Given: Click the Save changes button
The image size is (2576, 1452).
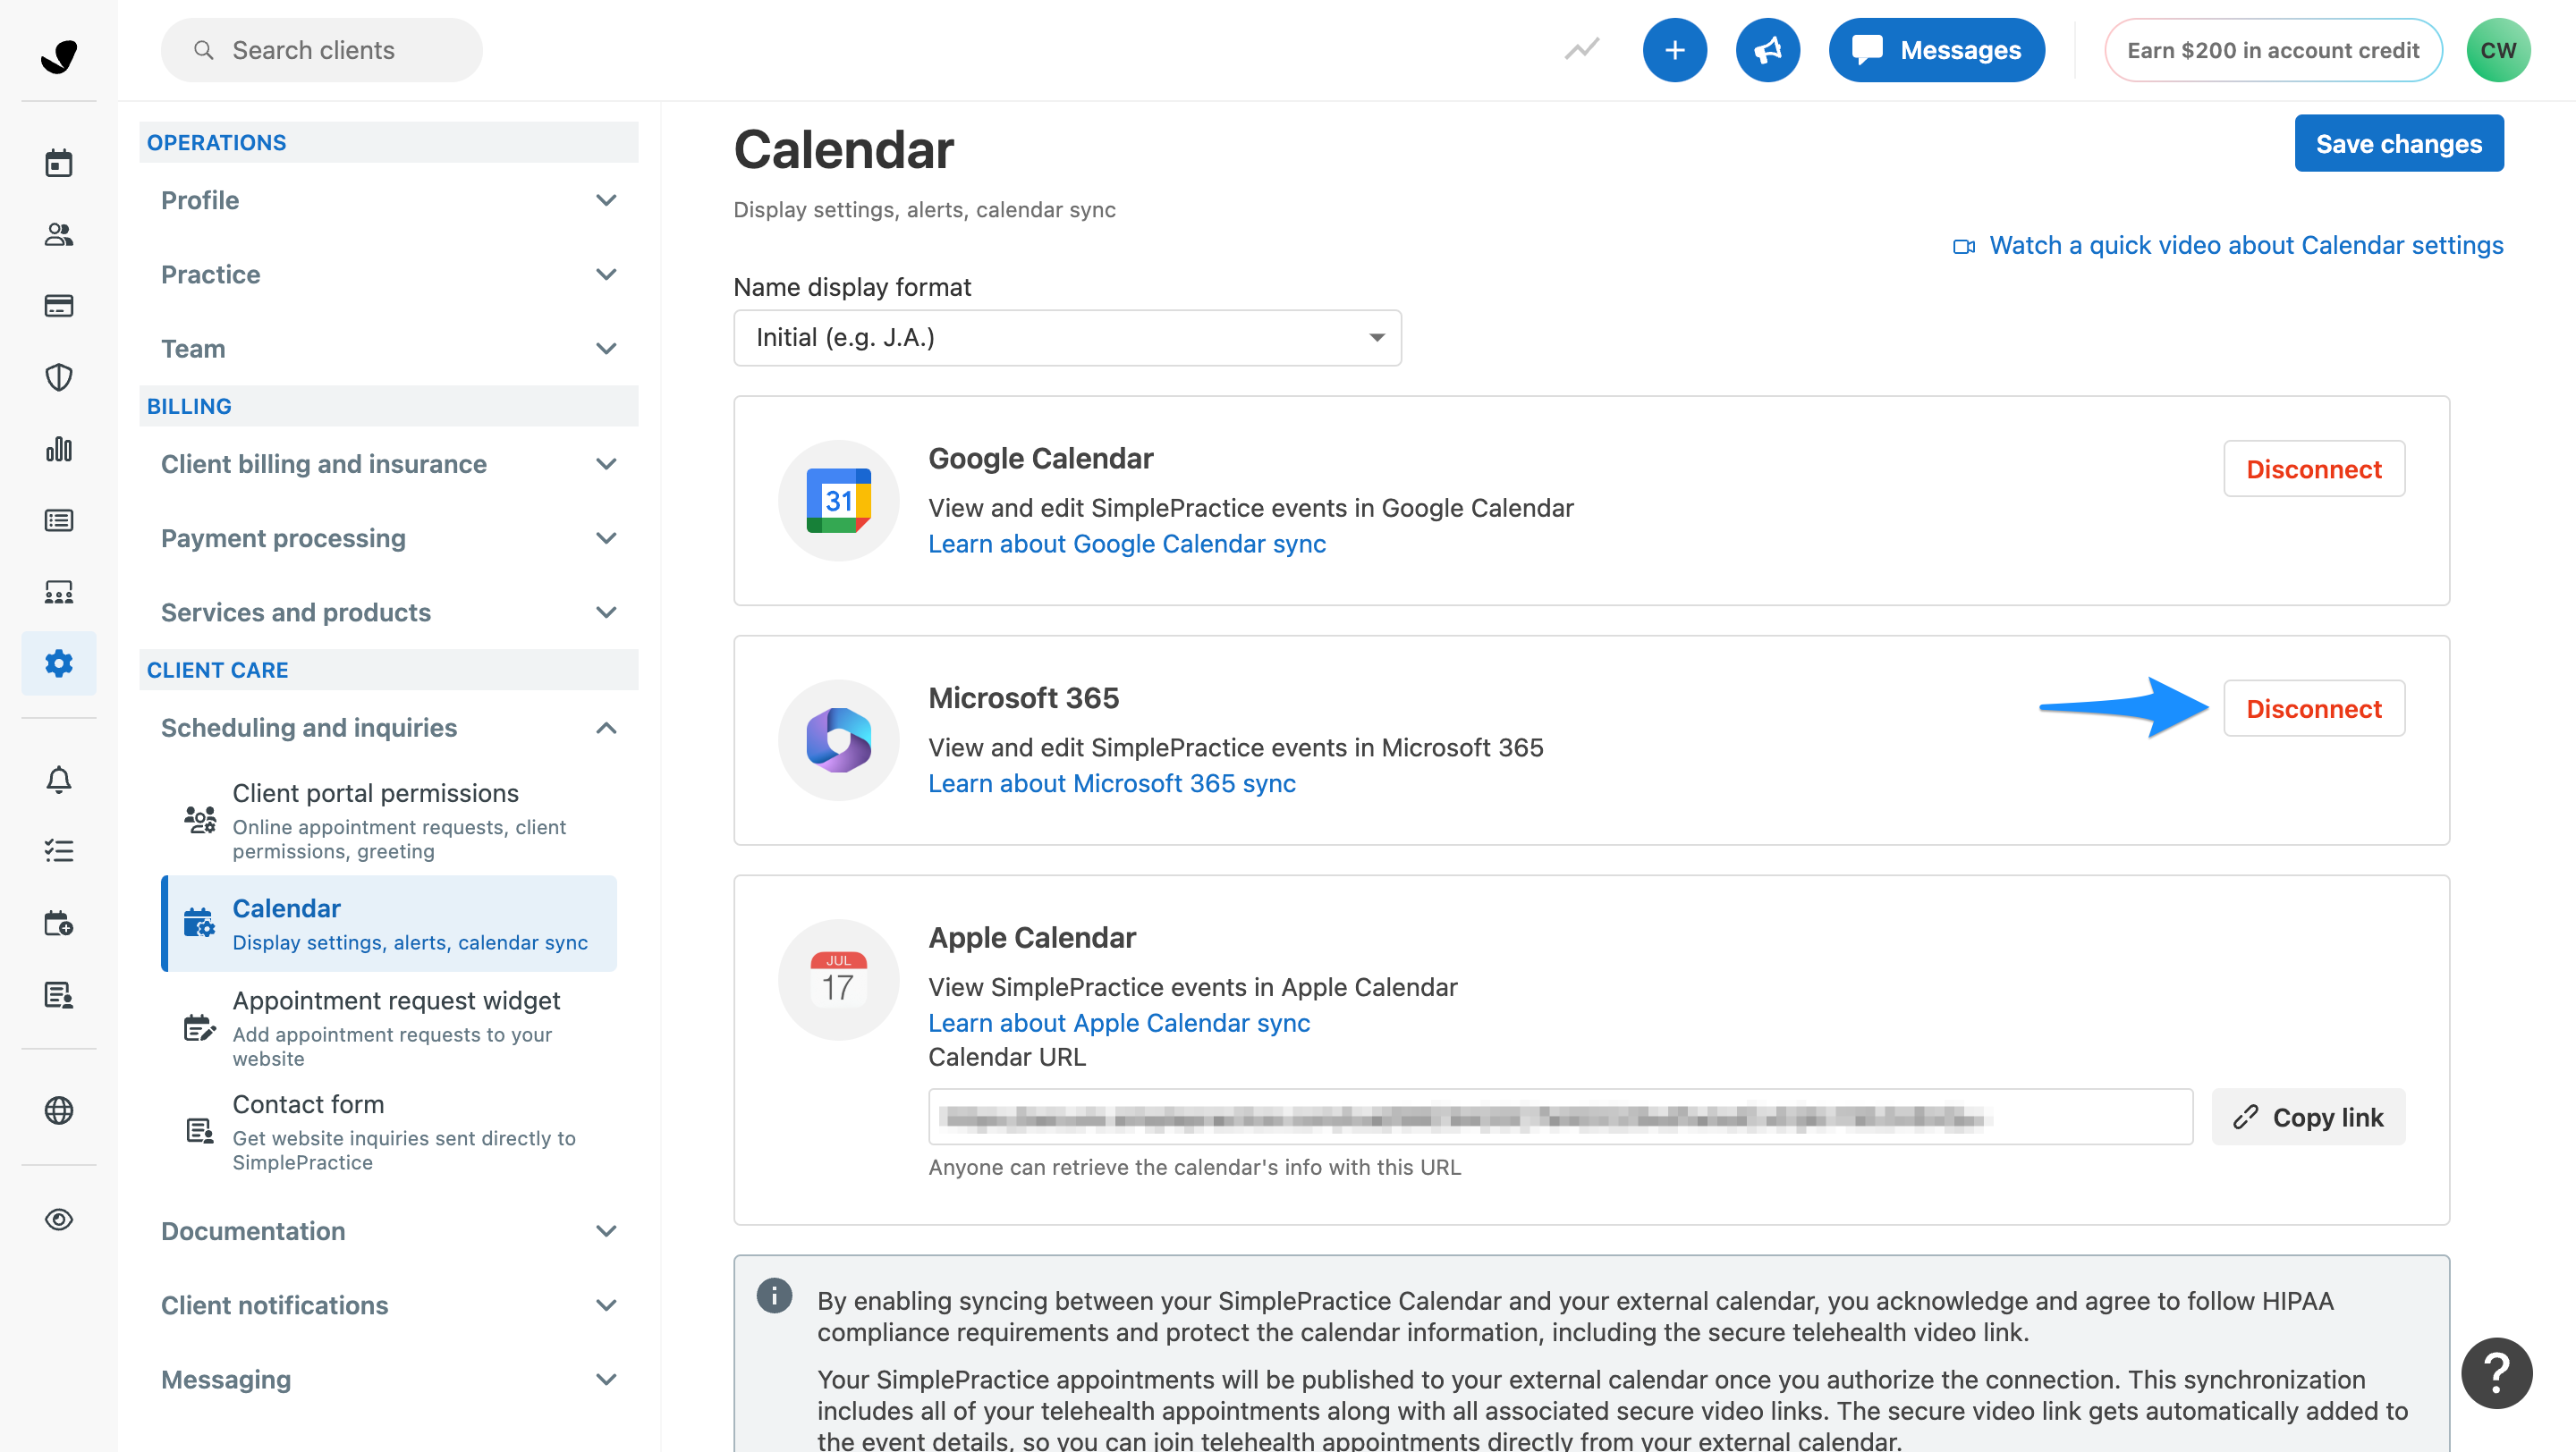Looking at the screenshot, I should [2398, 144].
